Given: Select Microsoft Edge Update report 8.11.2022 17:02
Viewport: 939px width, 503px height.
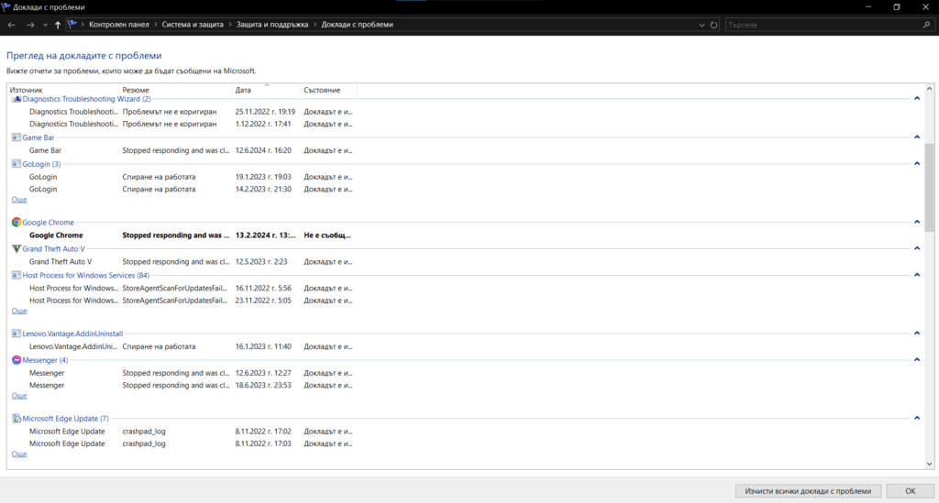Looking at the screenshot, I should 182,432.
